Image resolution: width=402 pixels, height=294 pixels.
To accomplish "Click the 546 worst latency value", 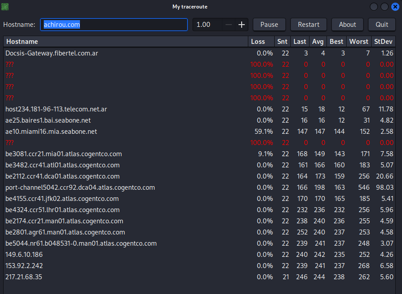I will click(x=364, y=187).
